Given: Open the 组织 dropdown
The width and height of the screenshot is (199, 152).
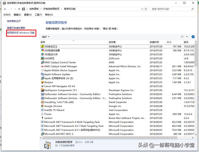Looking at the screenshot, I should (46, 37).
